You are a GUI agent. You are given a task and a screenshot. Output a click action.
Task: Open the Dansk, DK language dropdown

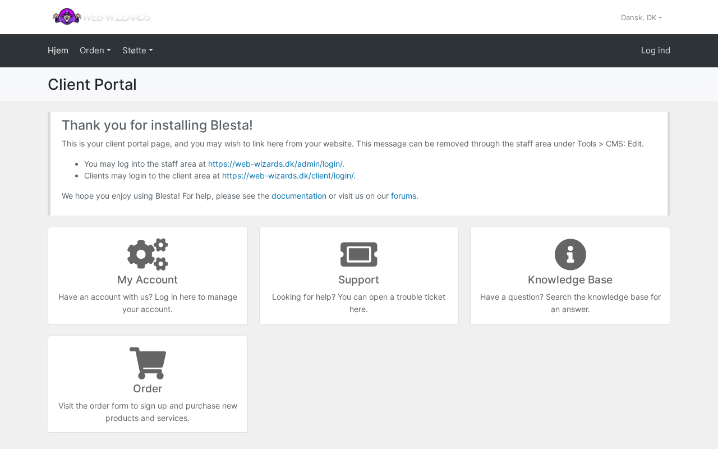pos(641,17)
